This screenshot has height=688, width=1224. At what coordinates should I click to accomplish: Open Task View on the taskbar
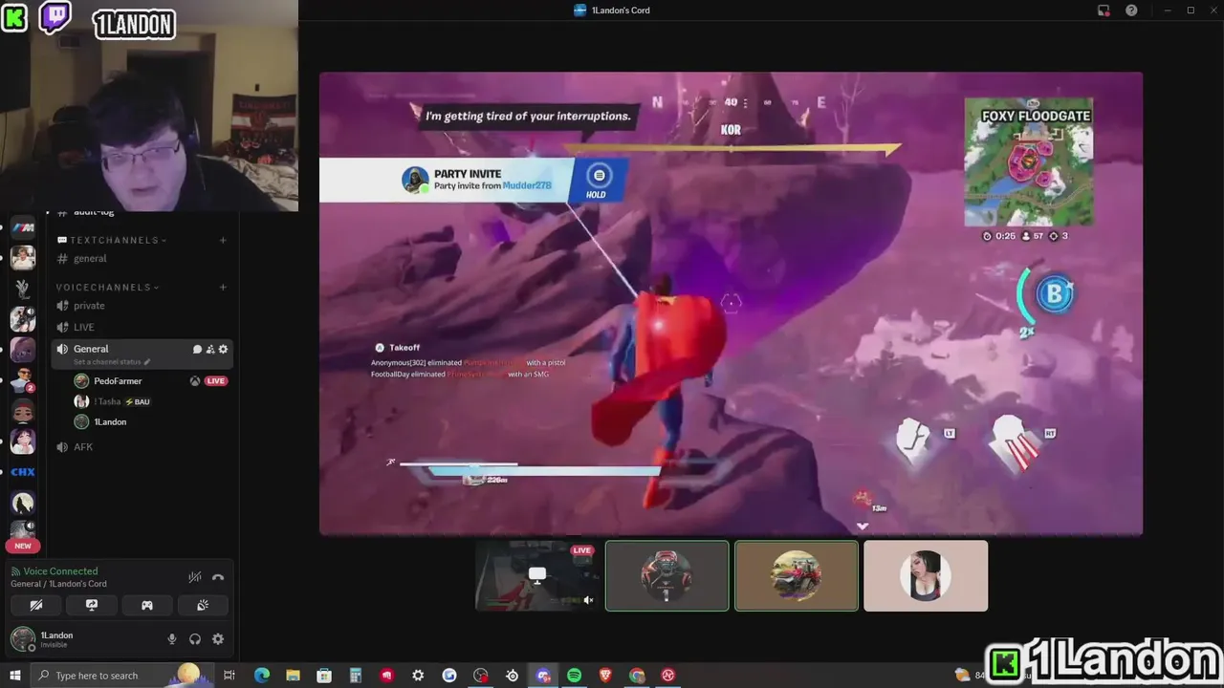coord(229,676)
